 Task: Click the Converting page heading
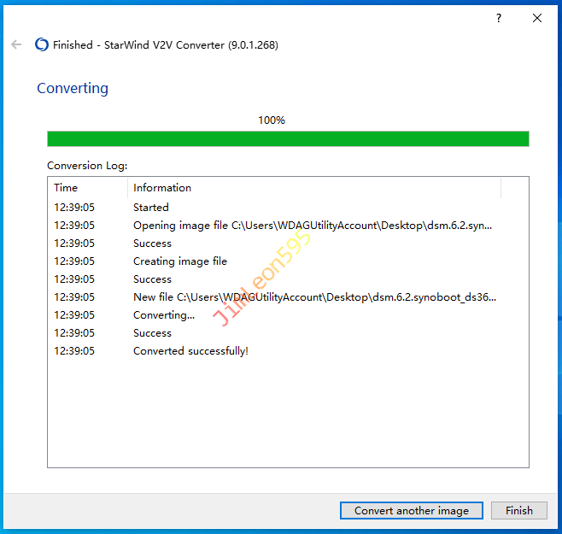pos(73,88)
